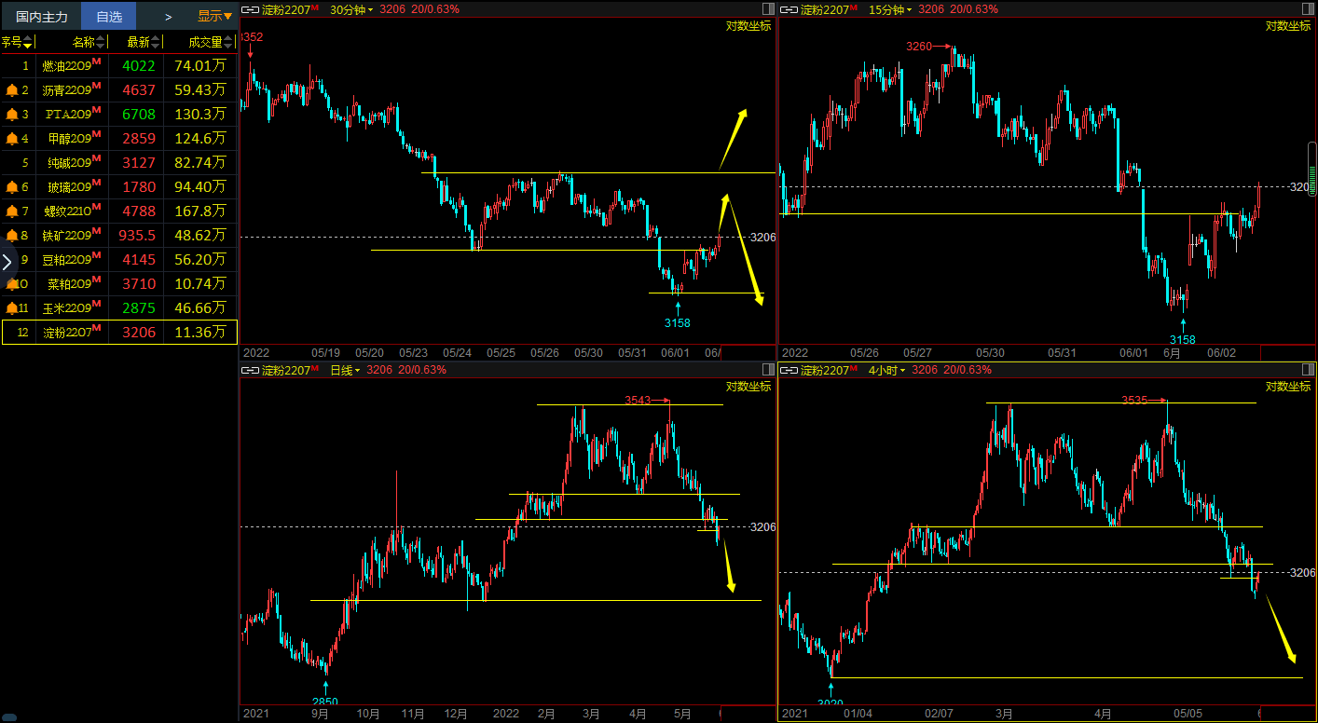Click the alert bell on the 菜粕209 row

tap(11, 284)
